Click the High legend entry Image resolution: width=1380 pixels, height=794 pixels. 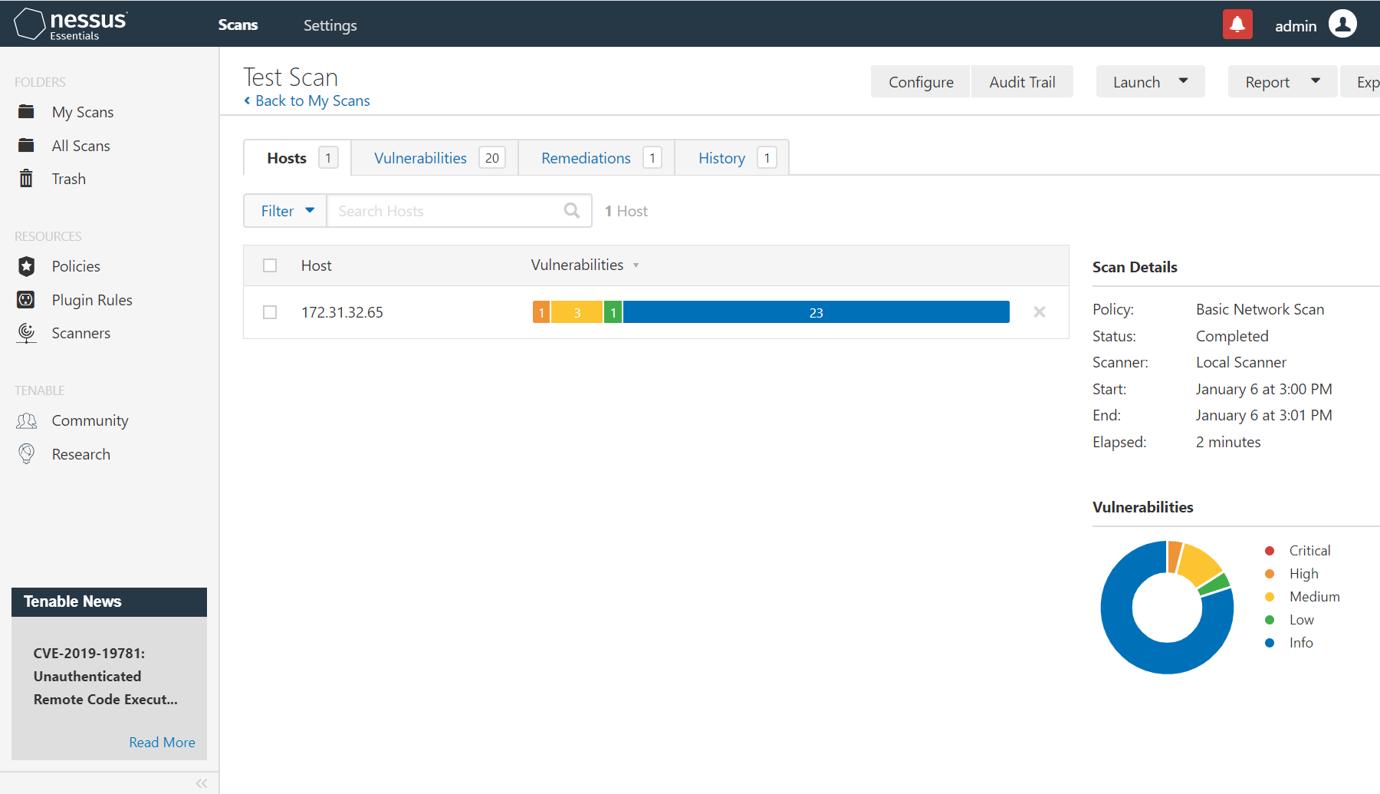pyautogui.click(x=1292, y=574)
